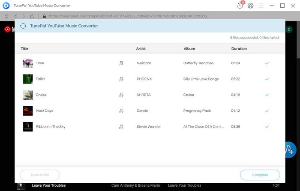Click song title 'Cruise' in Title column
Screen dimensions: 300x191
coord(41,95)
